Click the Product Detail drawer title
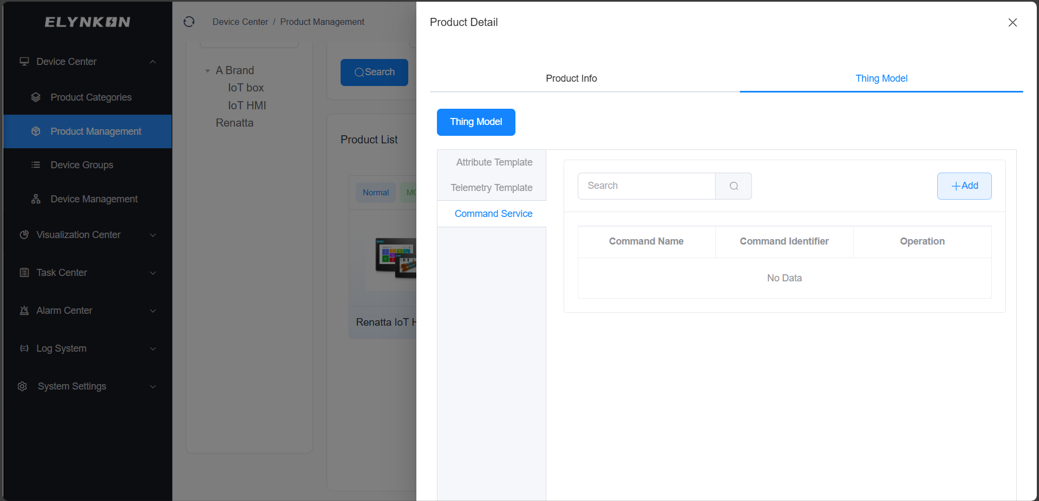 coord(464,22)
